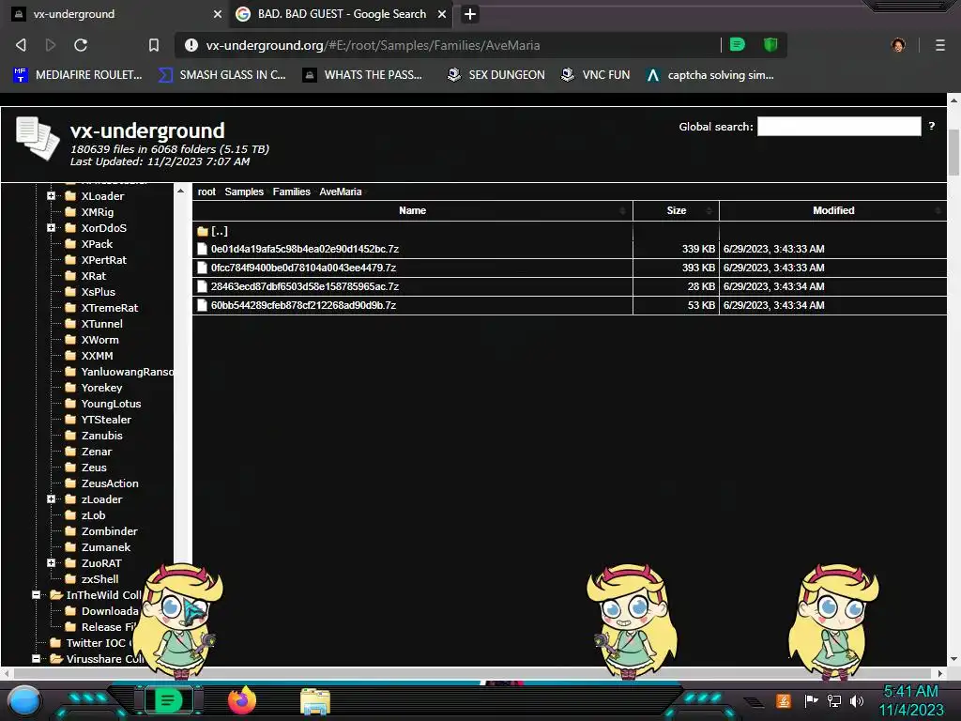Viewport: 961px width, 721px height.
Task: Click the Start orb on the taskbar
Action: [x=24, y=700]
